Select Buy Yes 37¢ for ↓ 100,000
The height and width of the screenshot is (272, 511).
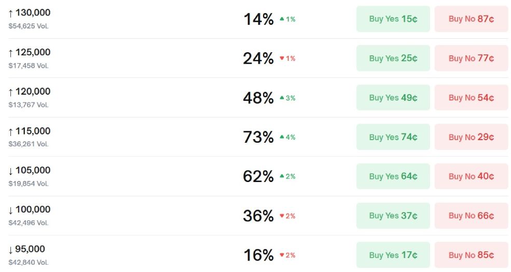point(393,216)
